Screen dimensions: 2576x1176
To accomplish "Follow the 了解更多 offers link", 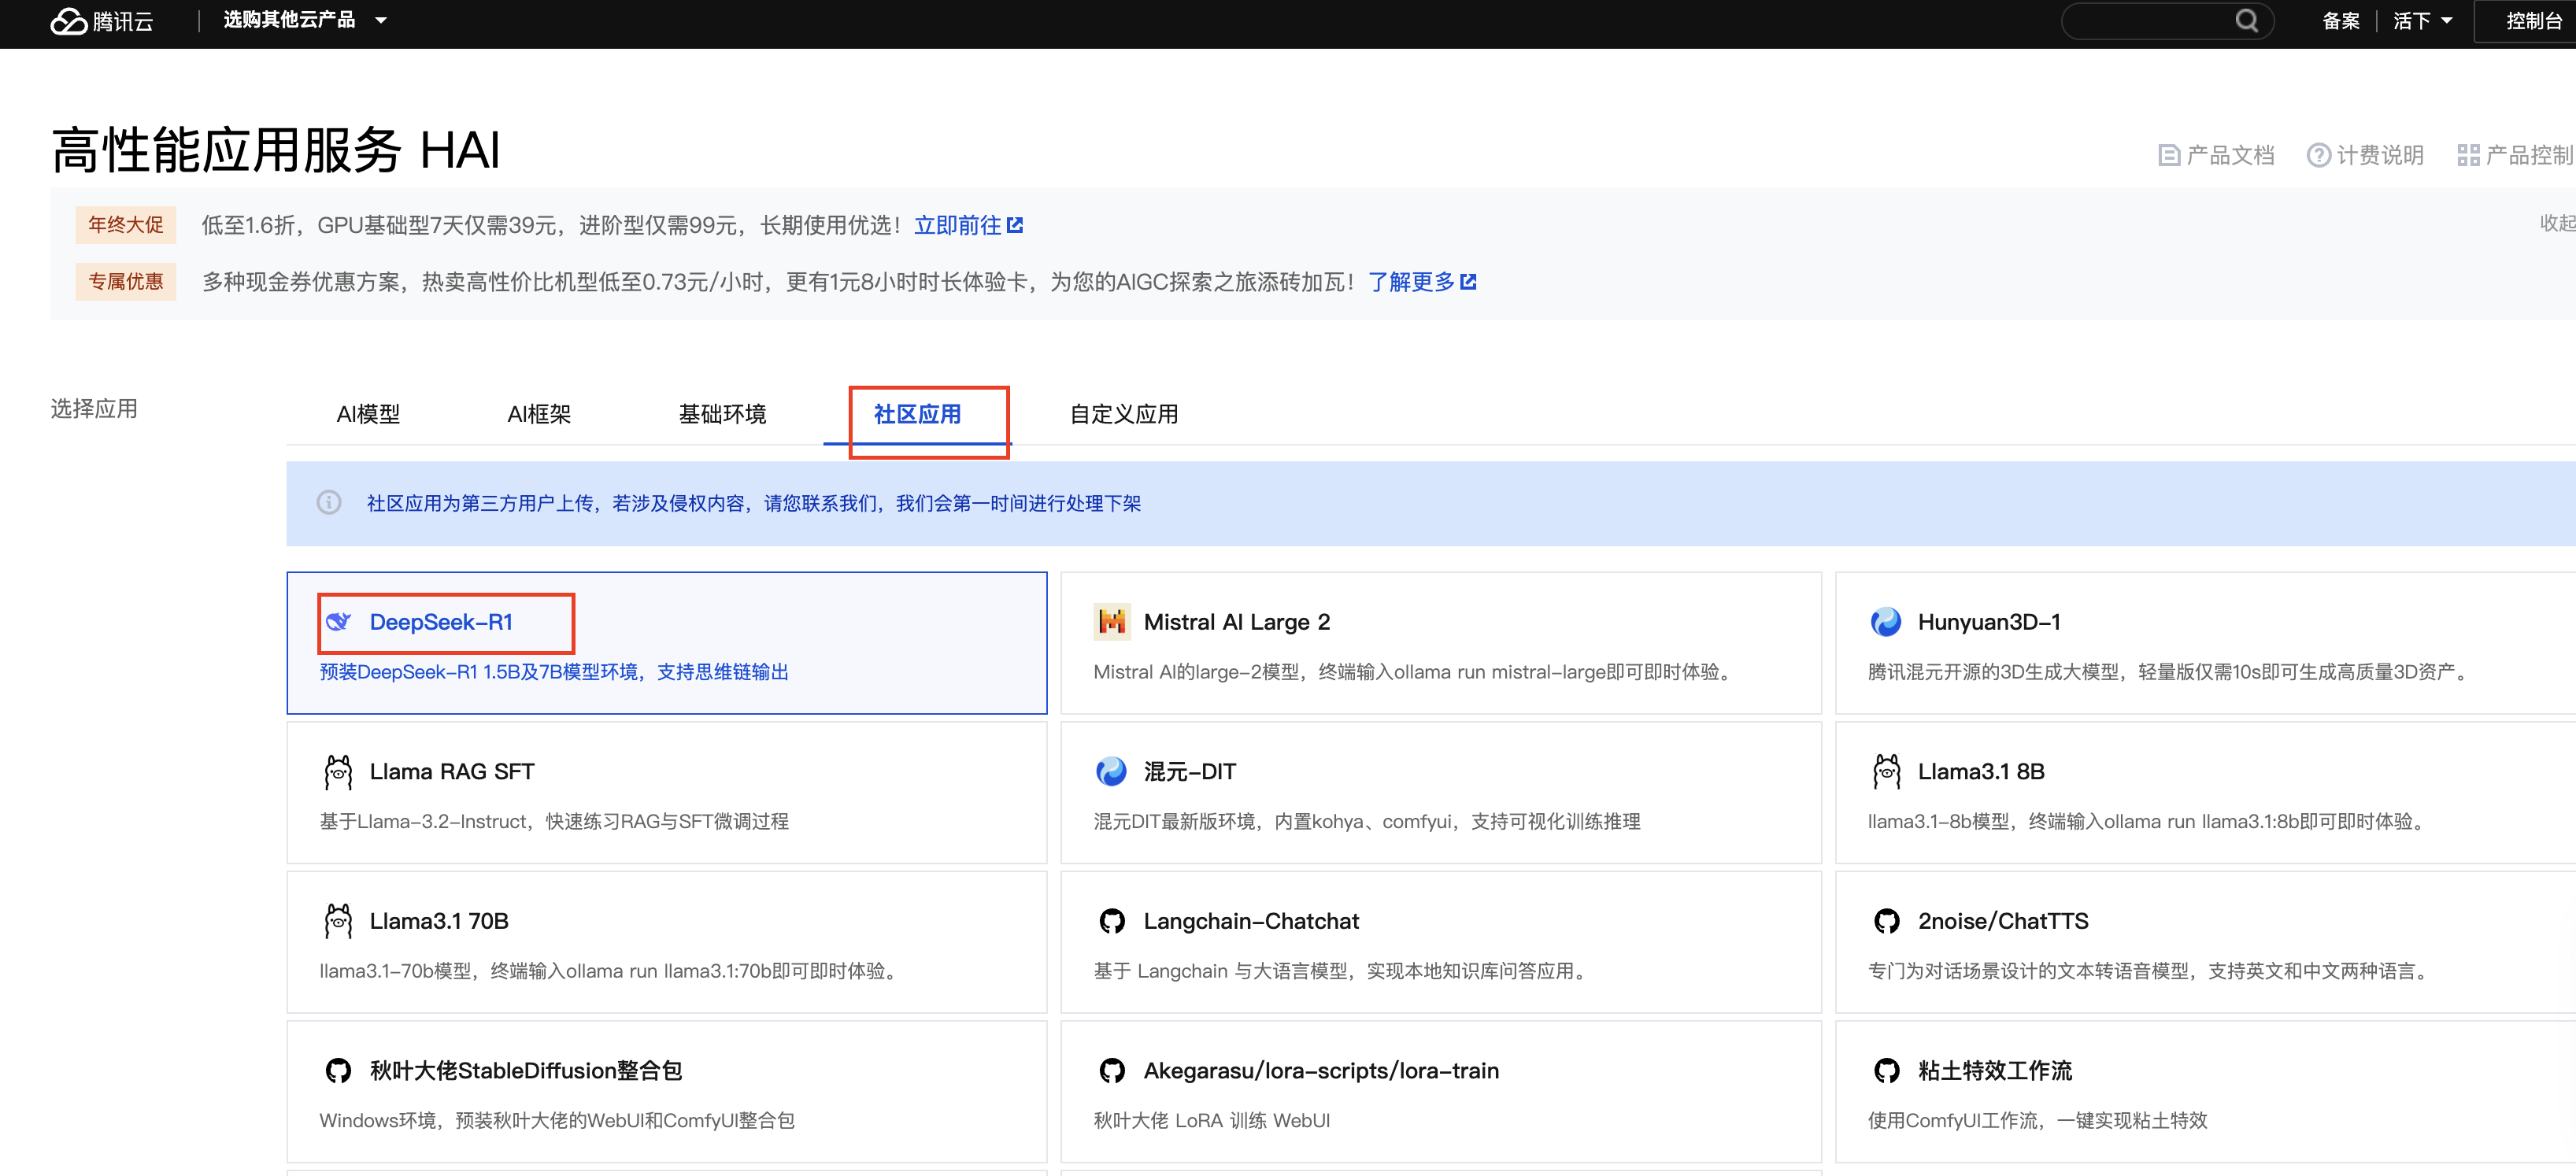I will (1422, 282).
